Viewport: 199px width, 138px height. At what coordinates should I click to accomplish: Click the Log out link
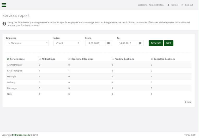click(x=189, y=5)
